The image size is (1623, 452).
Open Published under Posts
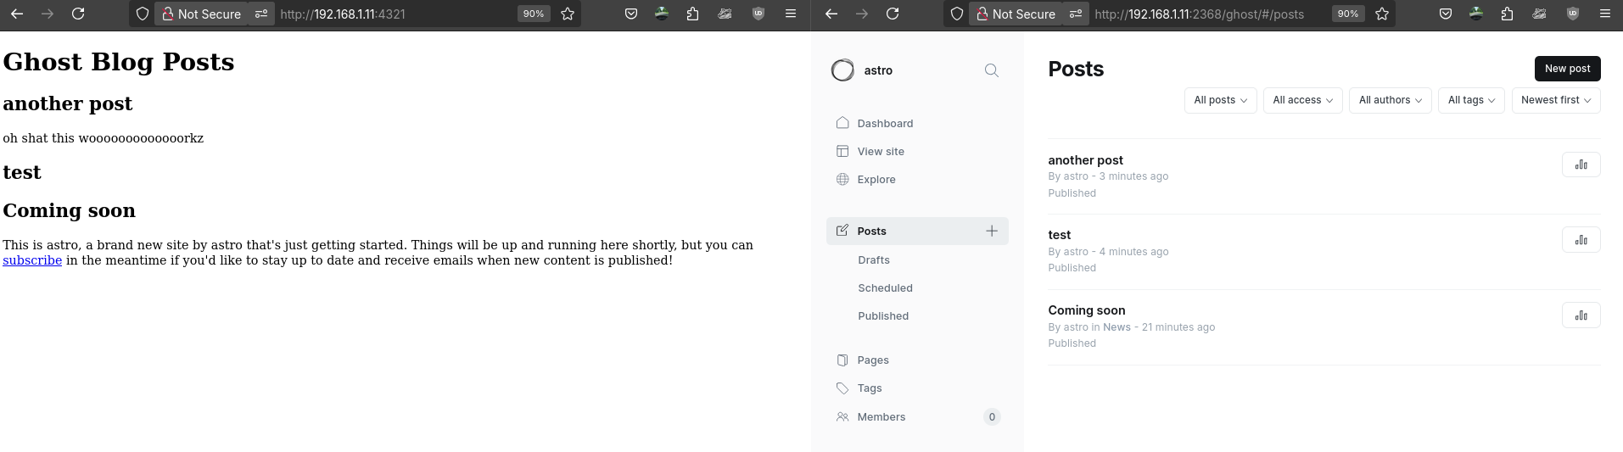point(883,315)
